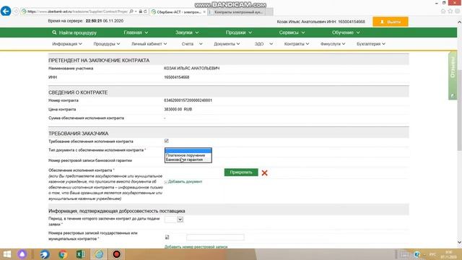Close the Сбербанк-АСТ tab
The height and width of the screenshot is (260, 462).
coord(204,12)
